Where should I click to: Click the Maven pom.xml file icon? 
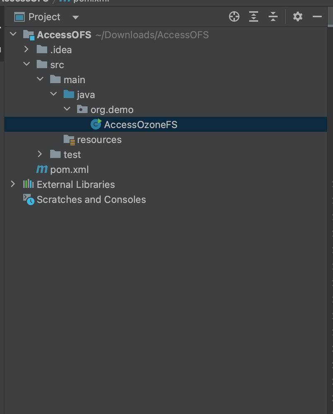pyautogui.click(x=42, y=169)
